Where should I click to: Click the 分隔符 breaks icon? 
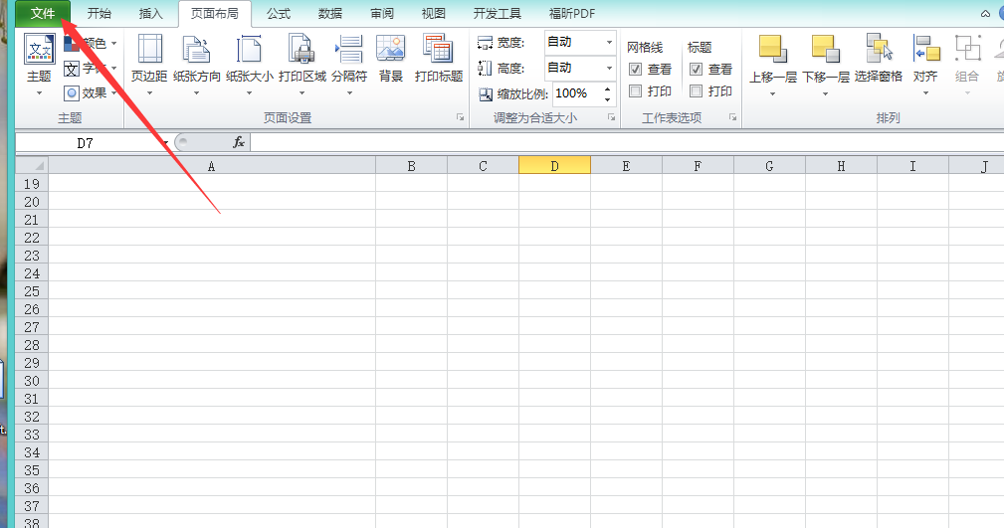349,50
